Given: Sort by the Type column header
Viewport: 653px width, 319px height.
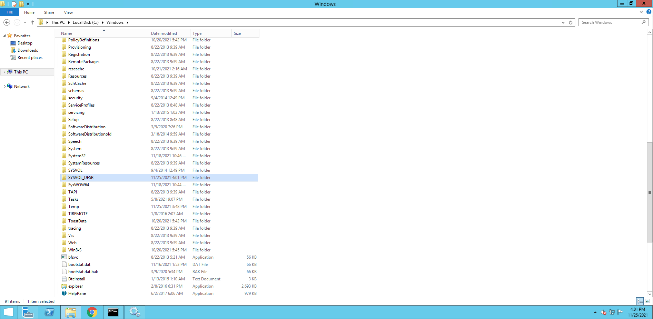Looking at the screenshot, I should pyautogui.click(x=211, y=33).
